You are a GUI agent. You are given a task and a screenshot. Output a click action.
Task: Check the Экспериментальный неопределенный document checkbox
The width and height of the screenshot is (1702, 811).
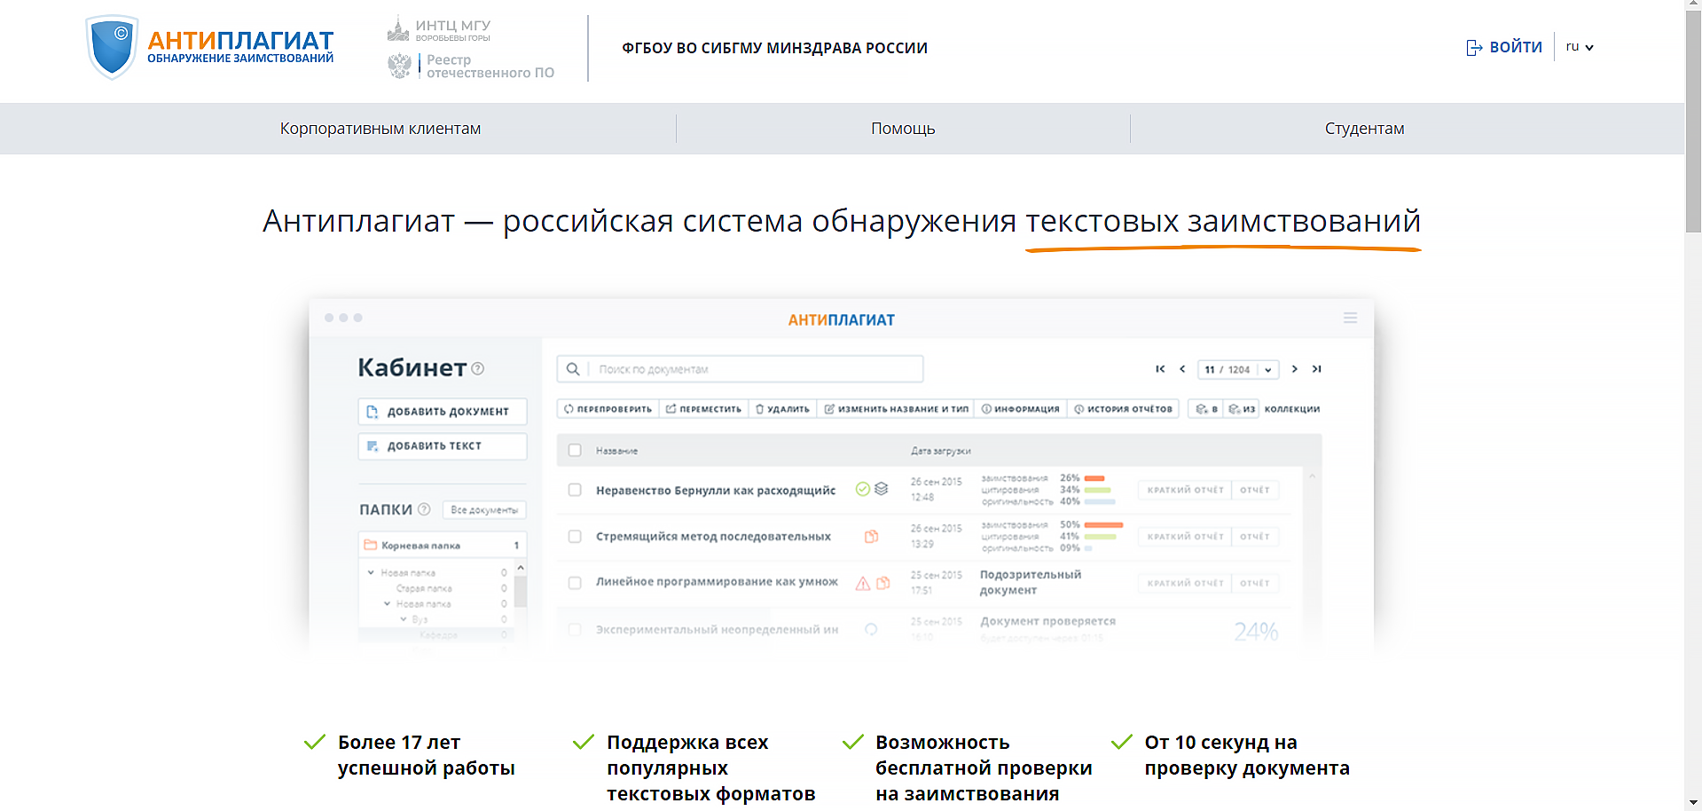click(575, 629)
